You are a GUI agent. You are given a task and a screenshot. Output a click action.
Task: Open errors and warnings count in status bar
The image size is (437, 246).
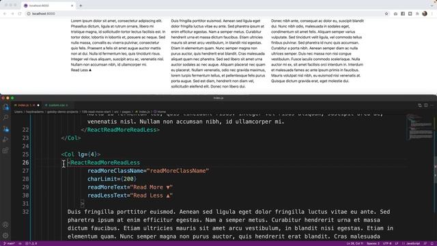[x=31, y=243]
